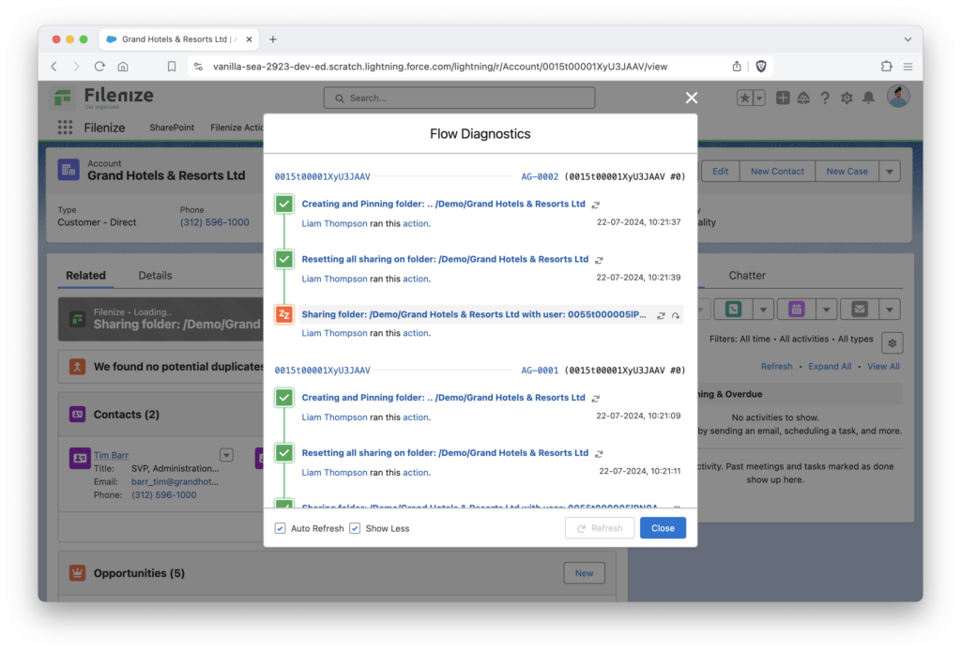
Task: Click the New Event calendar icon
Action: tap(796, 310)
